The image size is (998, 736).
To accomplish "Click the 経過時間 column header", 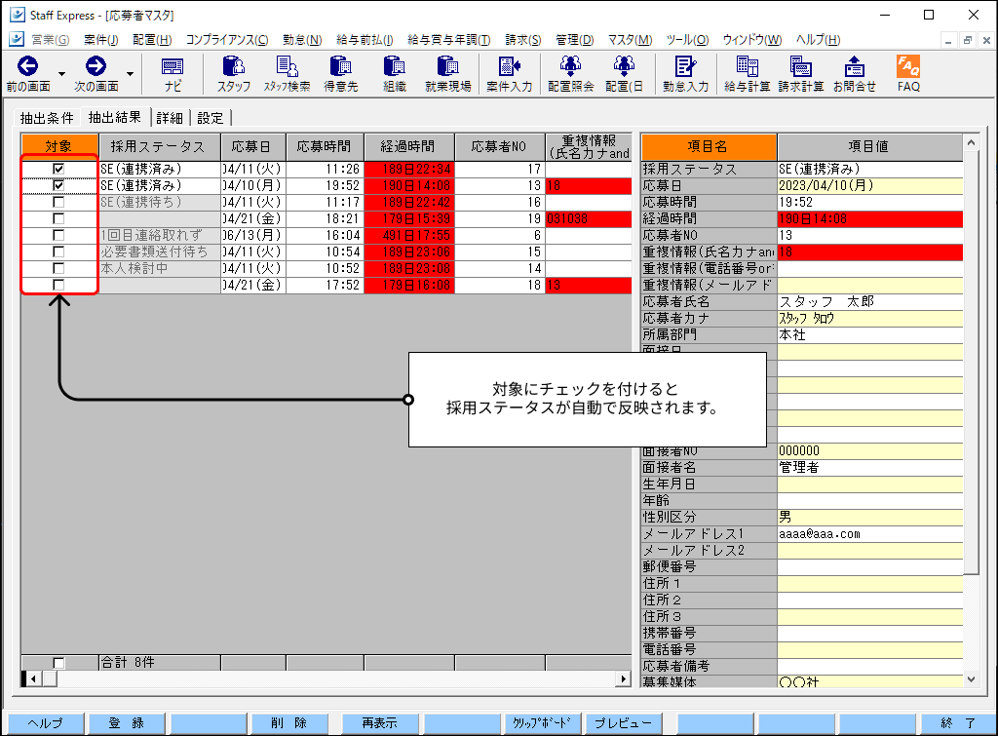I will pyautogui.click(x=408, y=147).
